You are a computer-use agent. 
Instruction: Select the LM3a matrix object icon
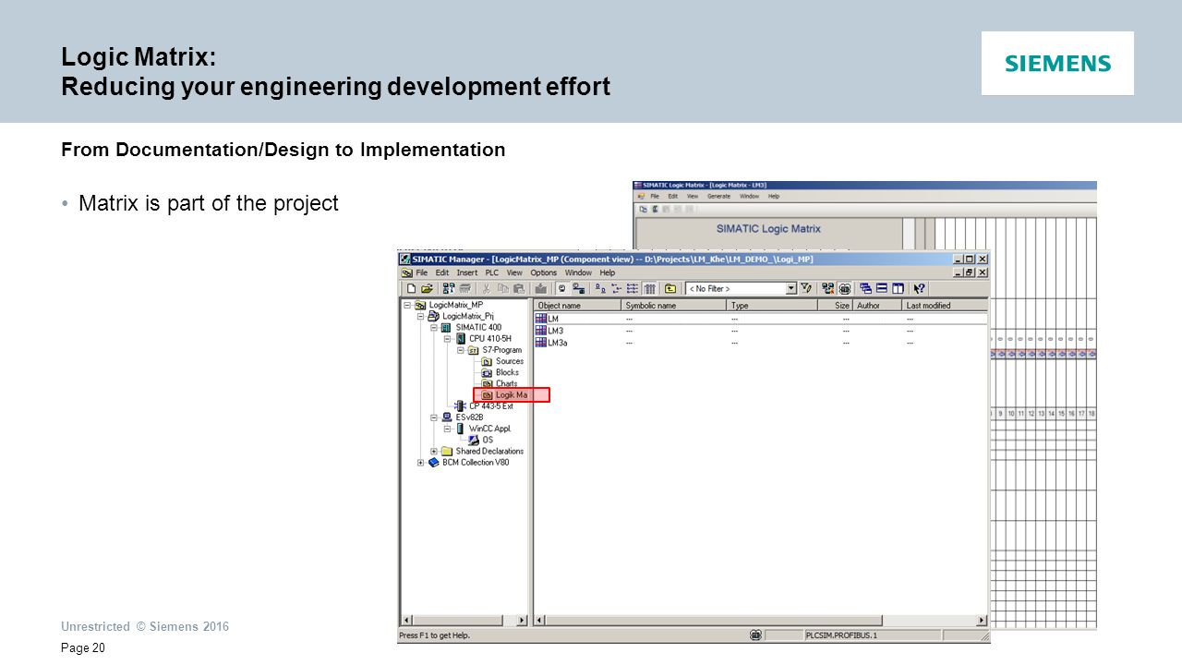pos(541,342)
